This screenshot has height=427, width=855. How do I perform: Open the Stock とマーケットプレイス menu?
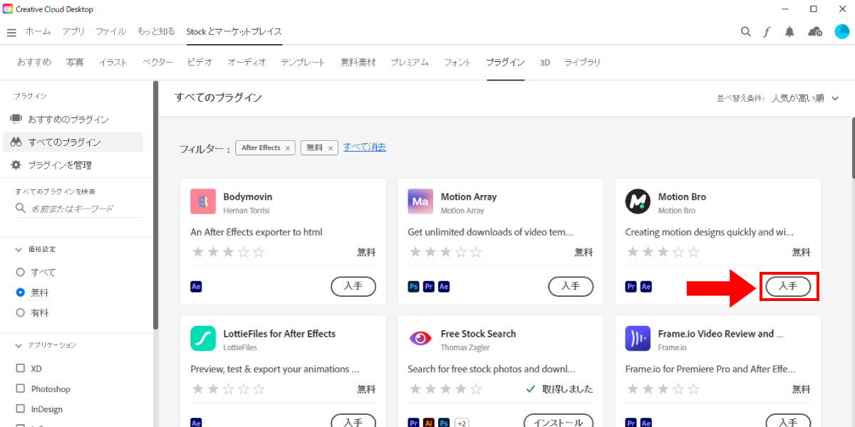(234, 31)
